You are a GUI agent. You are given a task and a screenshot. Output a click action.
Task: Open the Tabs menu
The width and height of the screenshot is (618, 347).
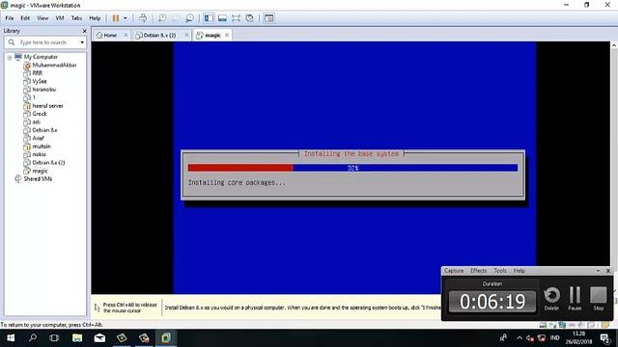tap(76, 18)
